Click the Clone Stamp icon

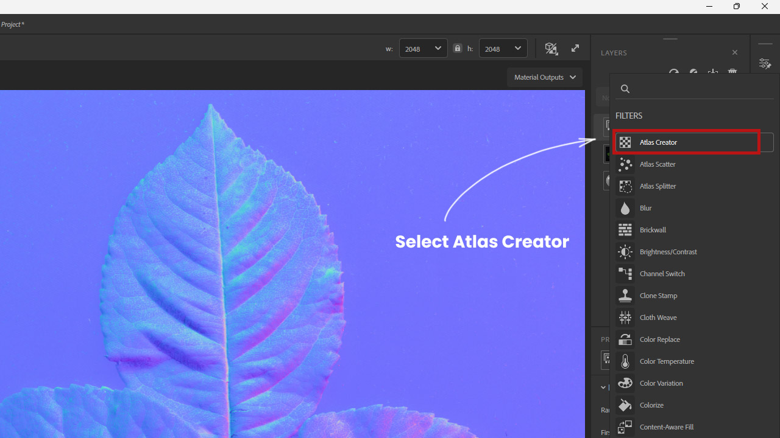coord(625,296)
